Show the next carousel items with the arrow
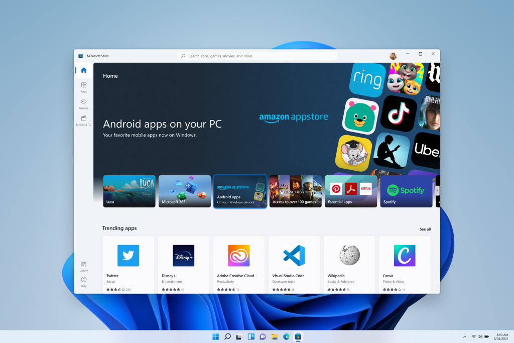This screenshot has width=514, height=343. pyautogui.click(x=437, y=190)
